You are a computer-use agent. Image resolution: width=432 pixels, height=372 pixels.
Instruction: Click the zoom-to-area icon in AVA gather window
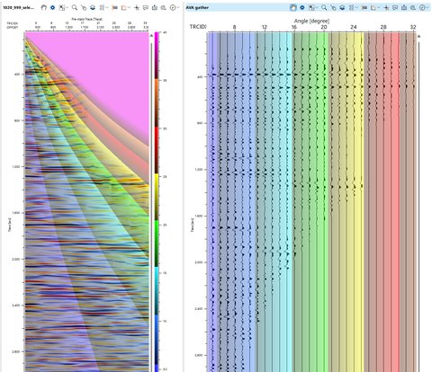click(x=413, y=8)
